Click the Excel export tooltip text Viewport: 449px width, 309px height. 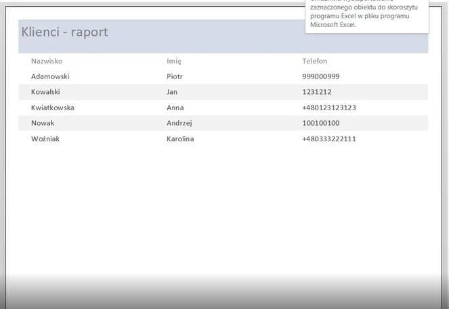364,15
